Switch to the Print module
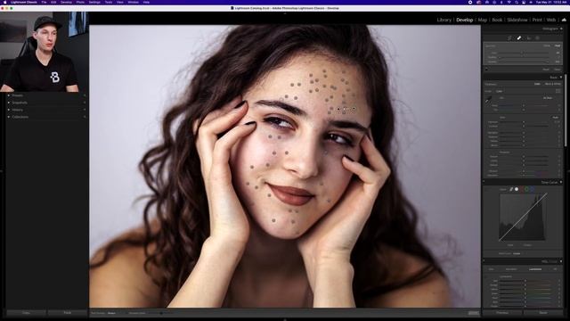The image size is (570, 321). [x=537, y=20]
